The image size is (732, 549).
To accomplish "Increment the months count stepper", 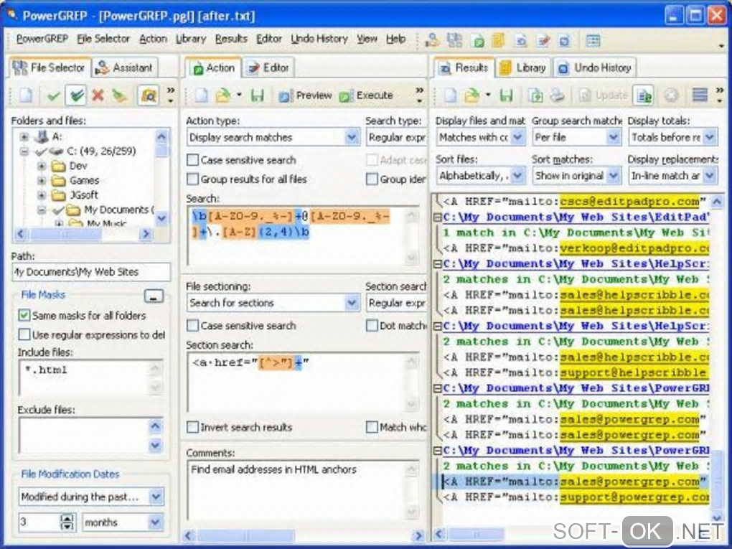I will point(67,517).
